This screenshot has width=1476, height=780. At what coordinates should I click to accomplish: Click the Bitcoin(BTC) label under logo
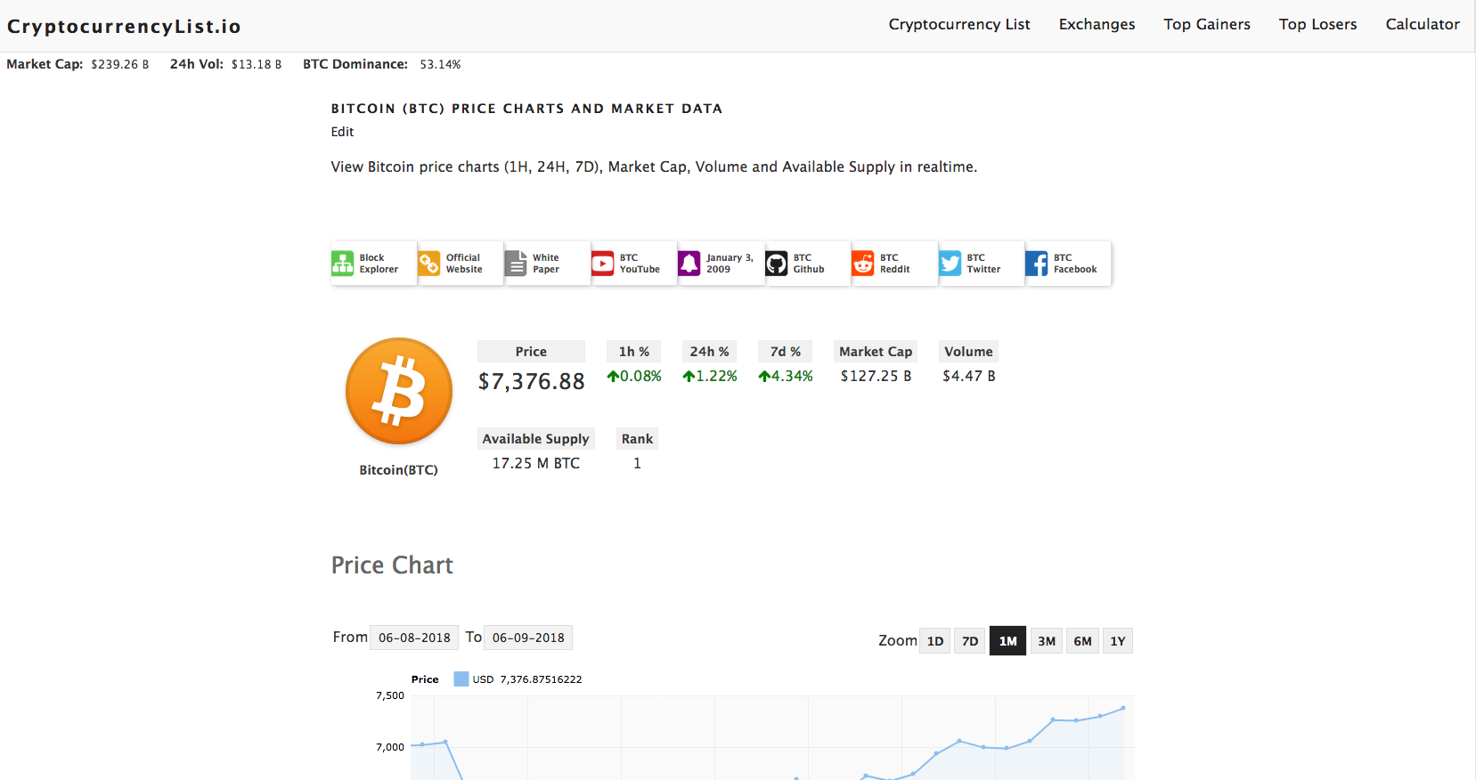398,470
